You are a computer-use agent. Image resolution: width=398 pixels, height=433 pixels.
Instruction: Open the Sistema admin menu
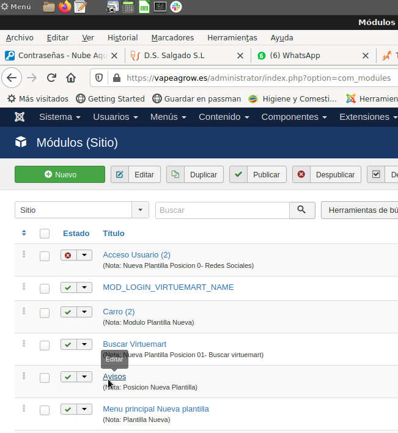60,117
